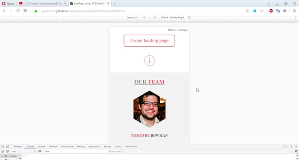Image resolution: width=299 pixels, height=160 pixels.
Task: Click the green secure lock icon
Action: pos(36,11)
